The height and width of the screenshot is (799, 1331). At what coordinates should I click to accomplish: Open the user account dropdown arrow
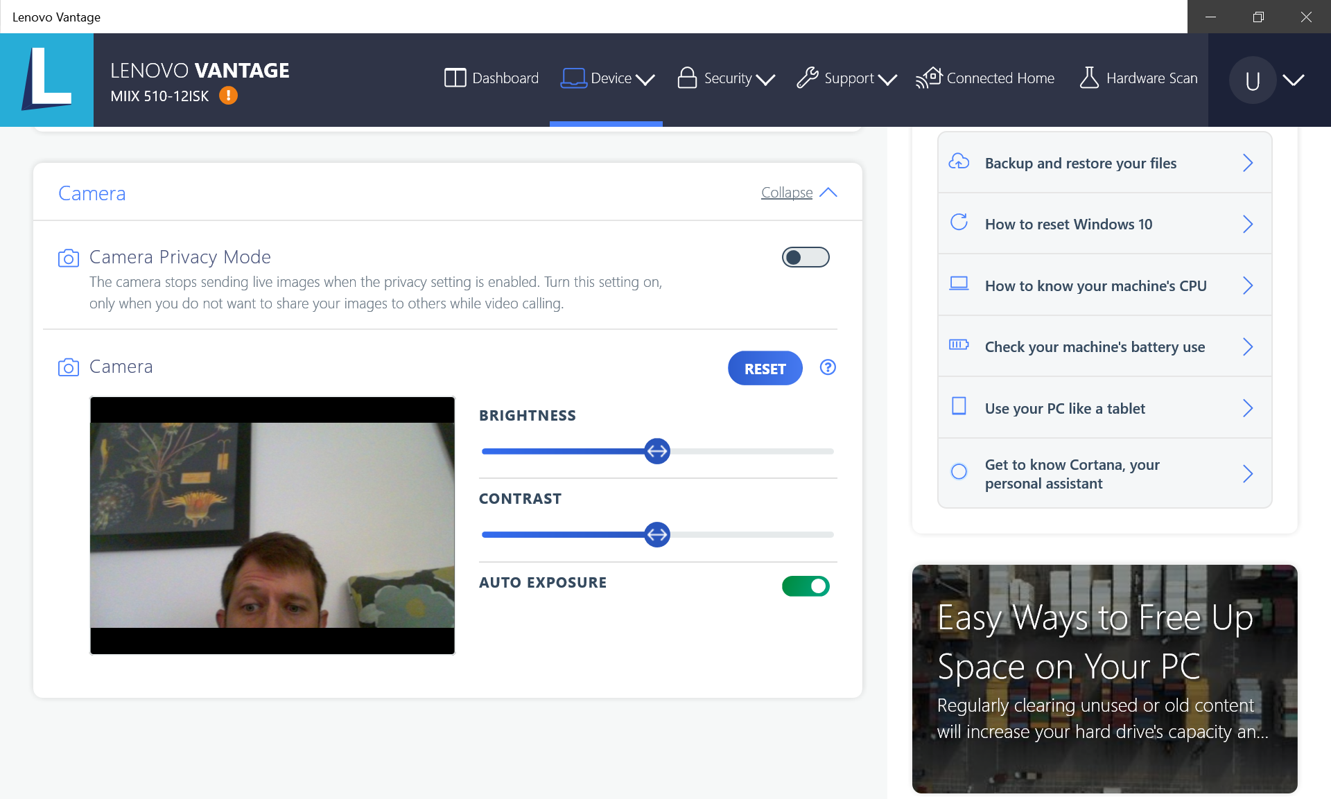point(1293,80)
